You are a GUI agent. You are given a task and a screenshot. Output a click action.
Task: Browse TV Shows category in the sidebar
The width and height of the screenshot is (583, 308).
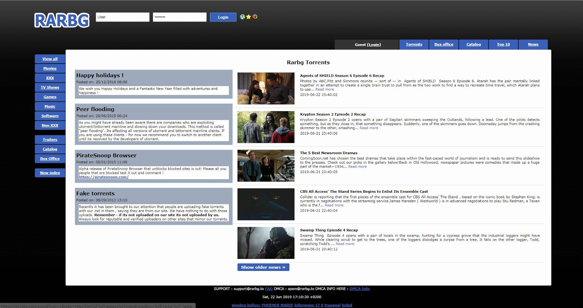click(50, 87)
